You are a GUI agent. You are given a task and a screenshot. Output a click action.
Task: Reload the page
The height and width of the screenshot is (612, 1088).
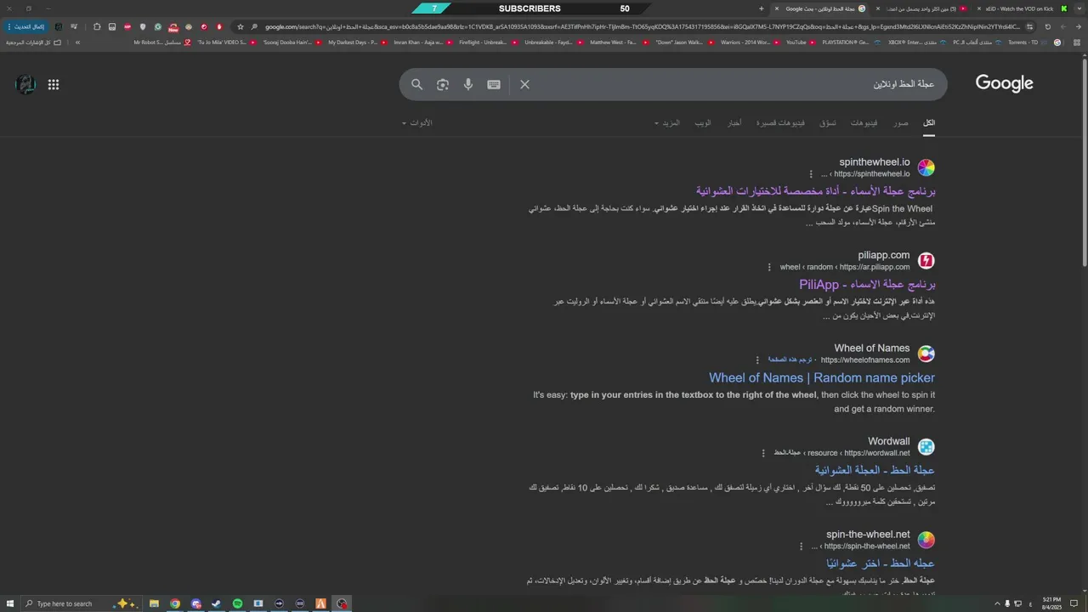tap(1048, 26)
